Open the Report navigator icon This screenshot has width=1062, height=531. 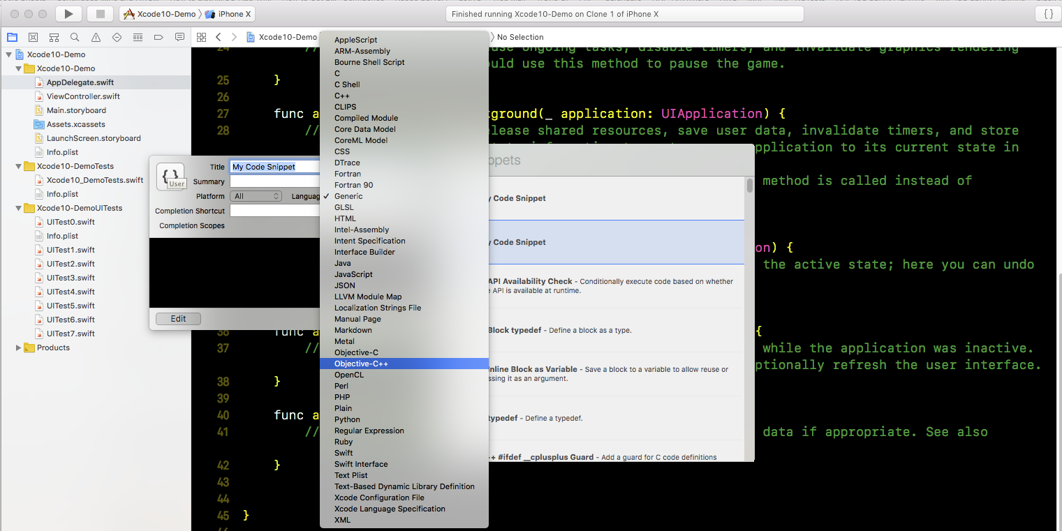click(x=179, y=37)
